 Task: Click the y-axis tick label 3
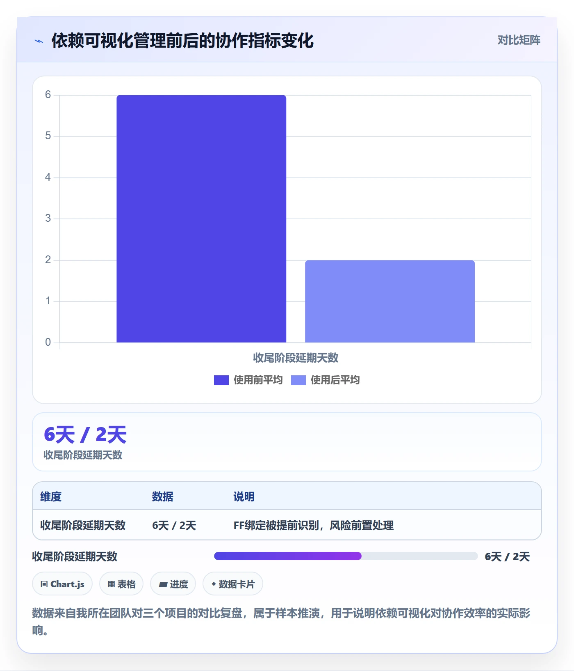click(48, 218)
